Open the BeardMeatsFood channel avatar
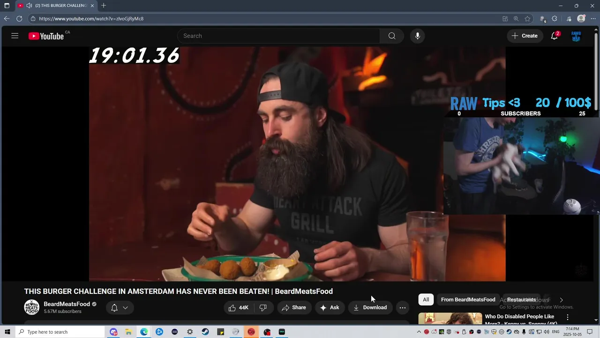Screen dimensions: 600x338 point(32,307)
